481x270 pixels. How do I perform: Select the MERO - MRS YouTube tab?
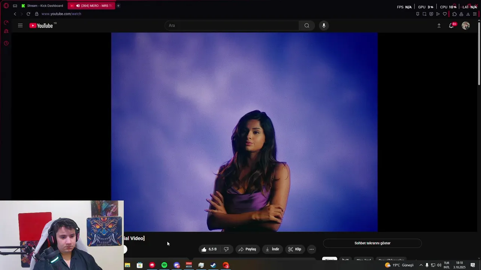click(x=91, y=6)
